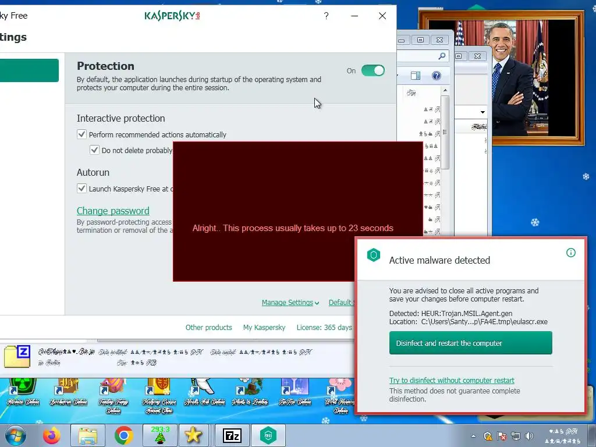Select the highlighted green settings sidebar tab
Viewport: 596px width, 447px height.
(x=29, y=70)
